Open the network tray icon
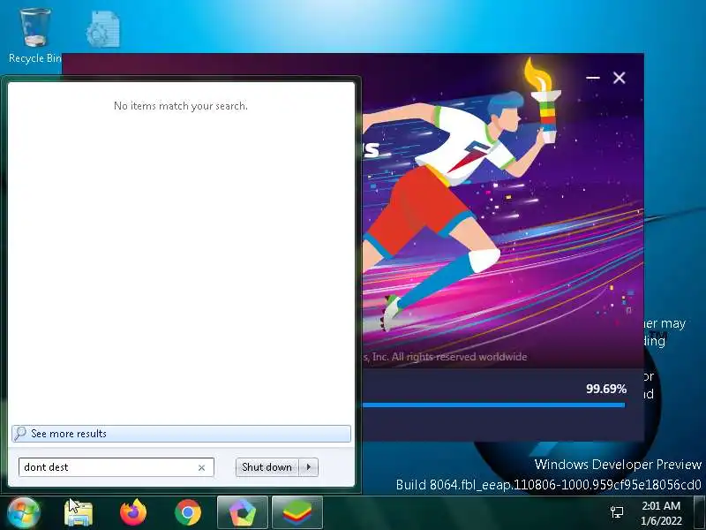 click(x=617, y=512)
